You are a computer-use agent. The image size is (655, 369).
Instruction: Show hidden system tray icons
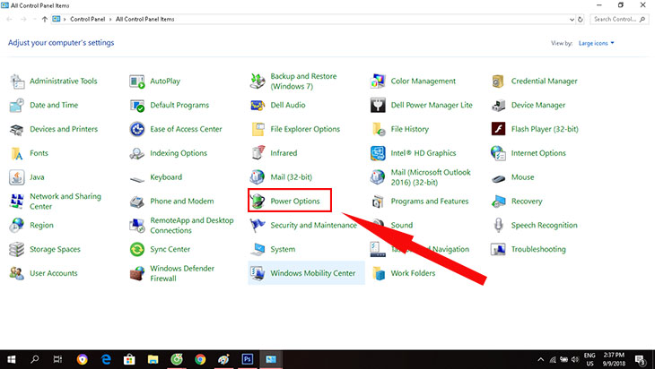click(540, 359)
